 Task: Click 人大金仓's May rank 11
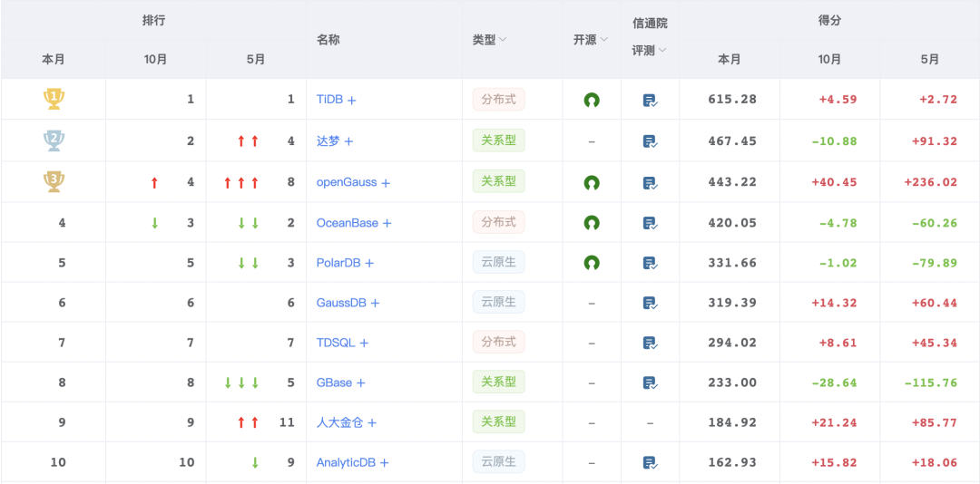point(287,422)
